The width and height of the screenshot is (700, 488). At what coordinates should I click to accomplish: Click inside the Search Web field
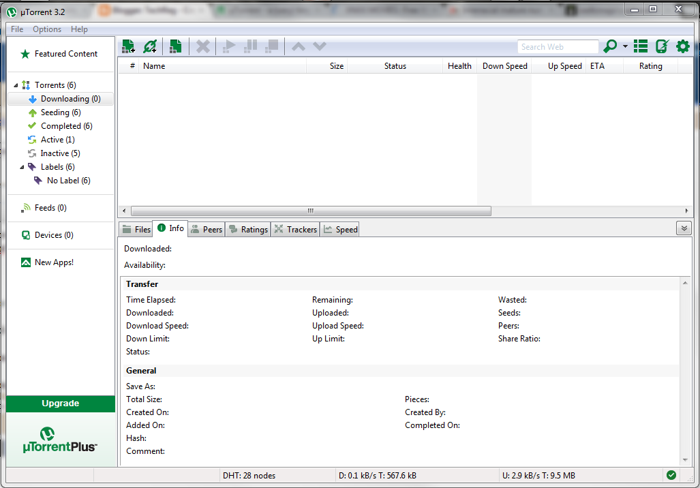(x=558, y=47)
